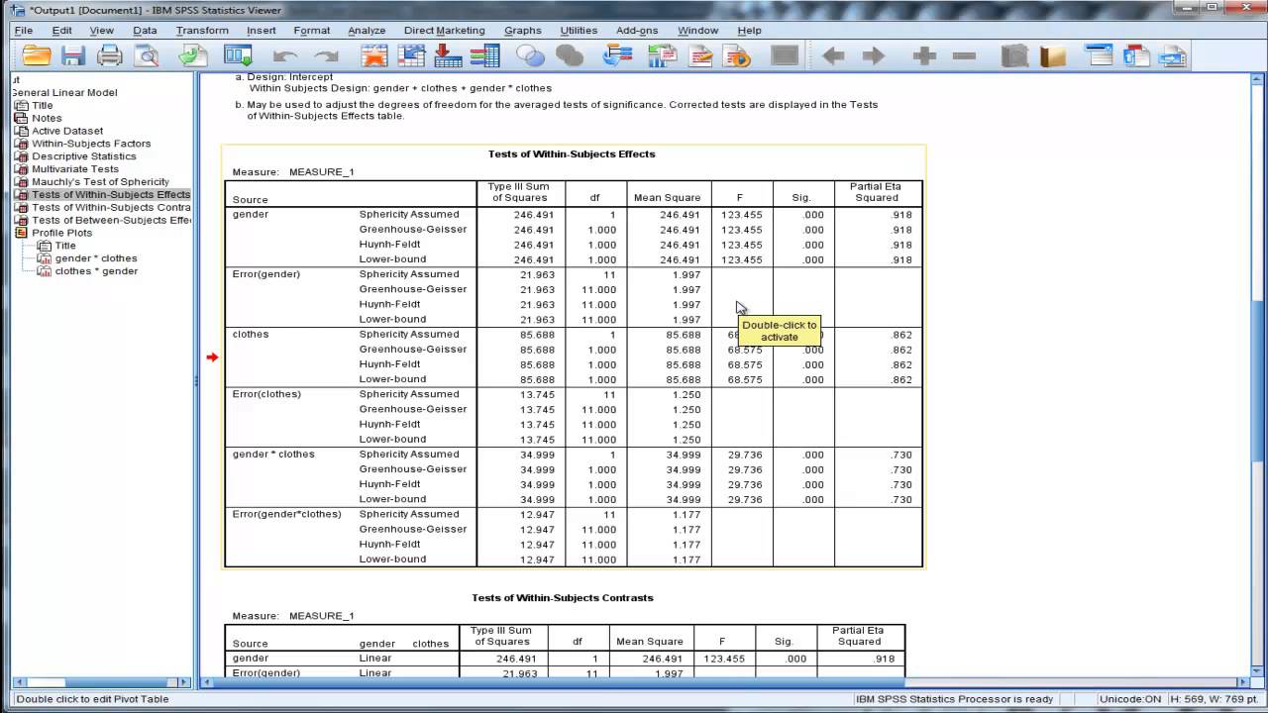
Task: Open a file with the folder icon
Action: (37, 56)
